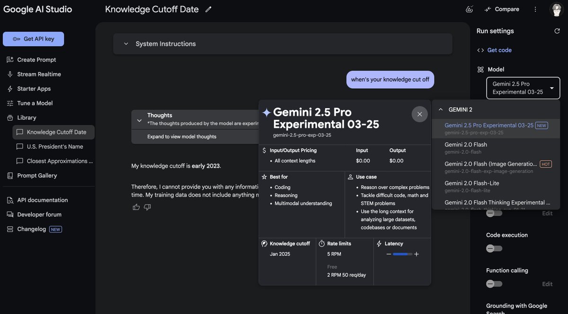Click the thumbs down icon on response
The image size is (568, 314).
pyautogui.click(x=147, y=207)
